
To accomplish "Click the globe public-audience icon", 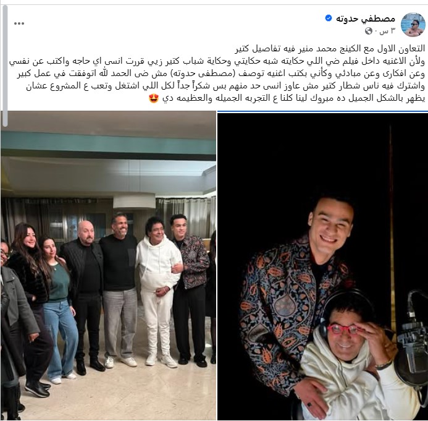I will coord(369,31).
